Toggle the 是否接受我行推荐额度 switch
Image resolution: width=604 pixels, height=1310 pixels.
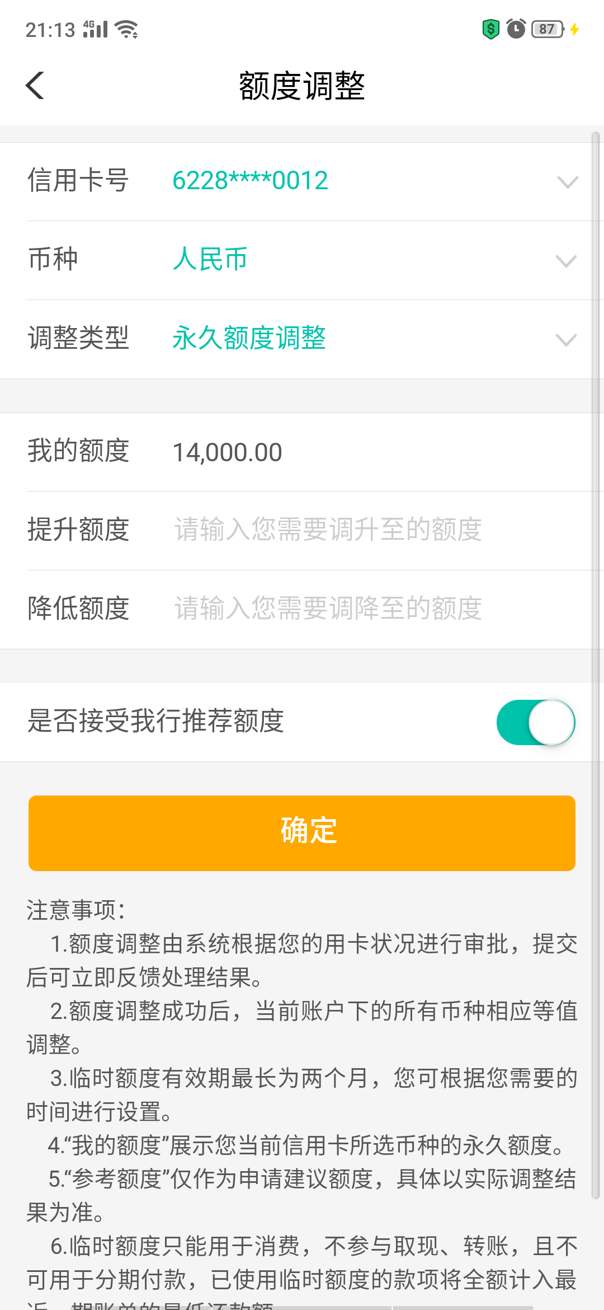536,722
